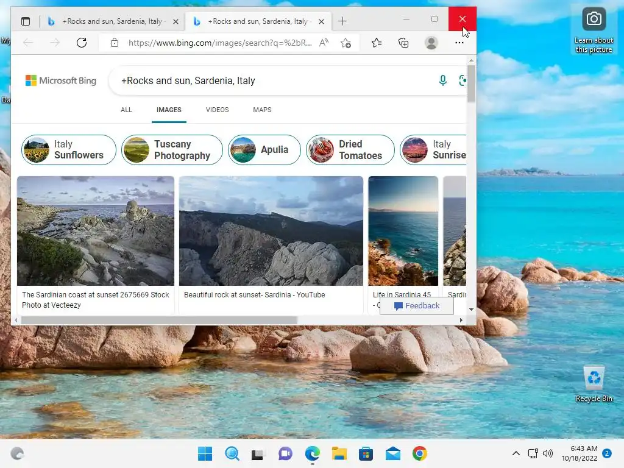Click the horizontal scrollbar left arrow
This screenshot has height=468, width=624.
[x=16, y=320]
